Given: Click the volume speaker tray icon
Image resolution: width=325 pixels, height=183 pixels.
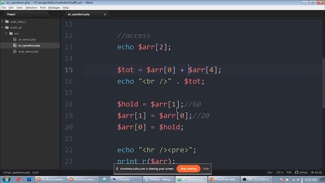Looking at the screenshot, I should point(299,179).
